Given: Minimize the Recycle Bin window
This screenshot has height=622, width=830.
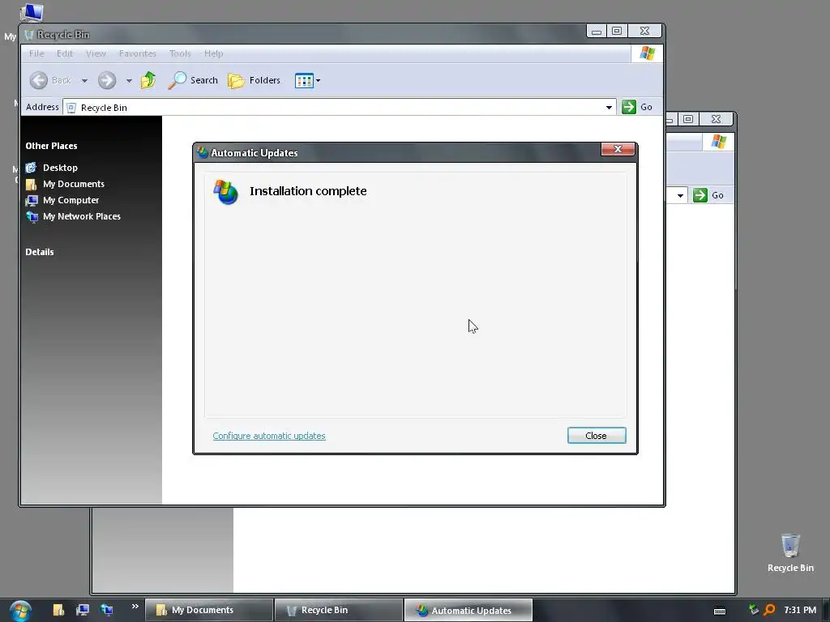Looking at the screenshot, I should (x=597, y=32).
